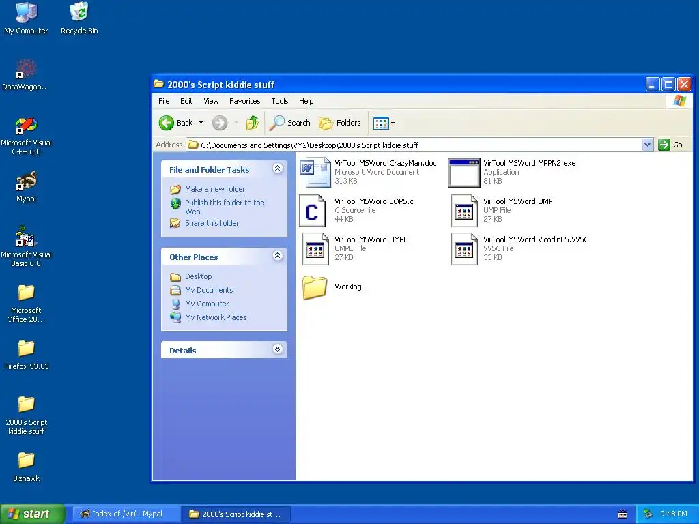
Task: Select the VirTool.MSWord.VicodinES.VVSC file icon
Action: (464, 249)
